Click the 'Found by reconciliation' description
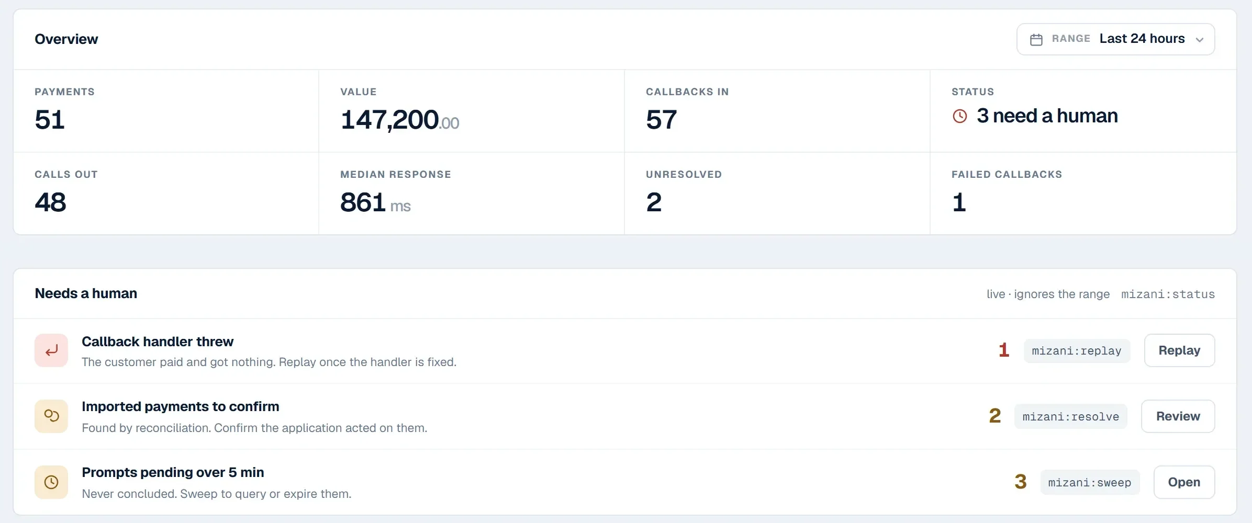Screen dimensions: 1252x523 (254, 428)
